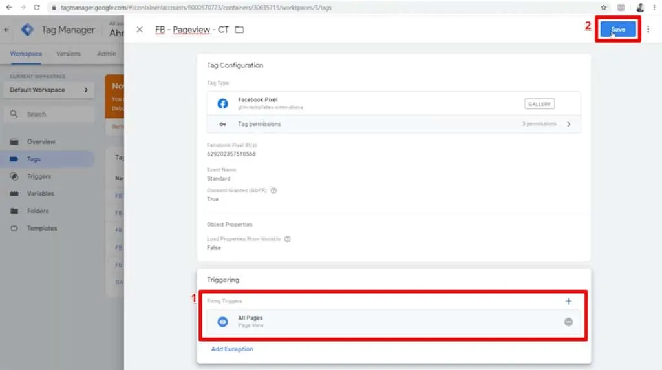662x370 pixels.
Task: Expand the Default Workspace selector
Action: (x=49, y=90)
